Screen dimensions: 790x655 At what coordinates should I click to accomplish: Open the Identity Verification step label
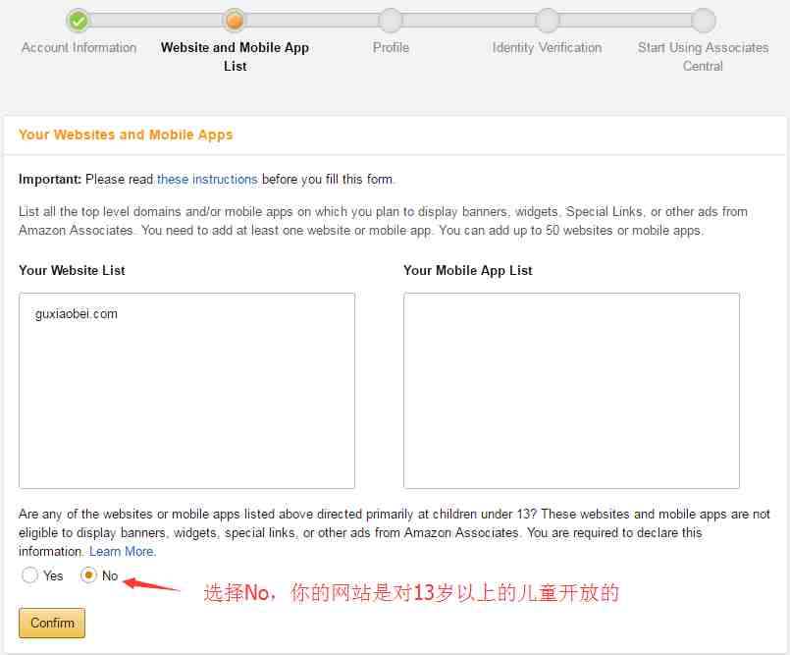tap(548, 48)
